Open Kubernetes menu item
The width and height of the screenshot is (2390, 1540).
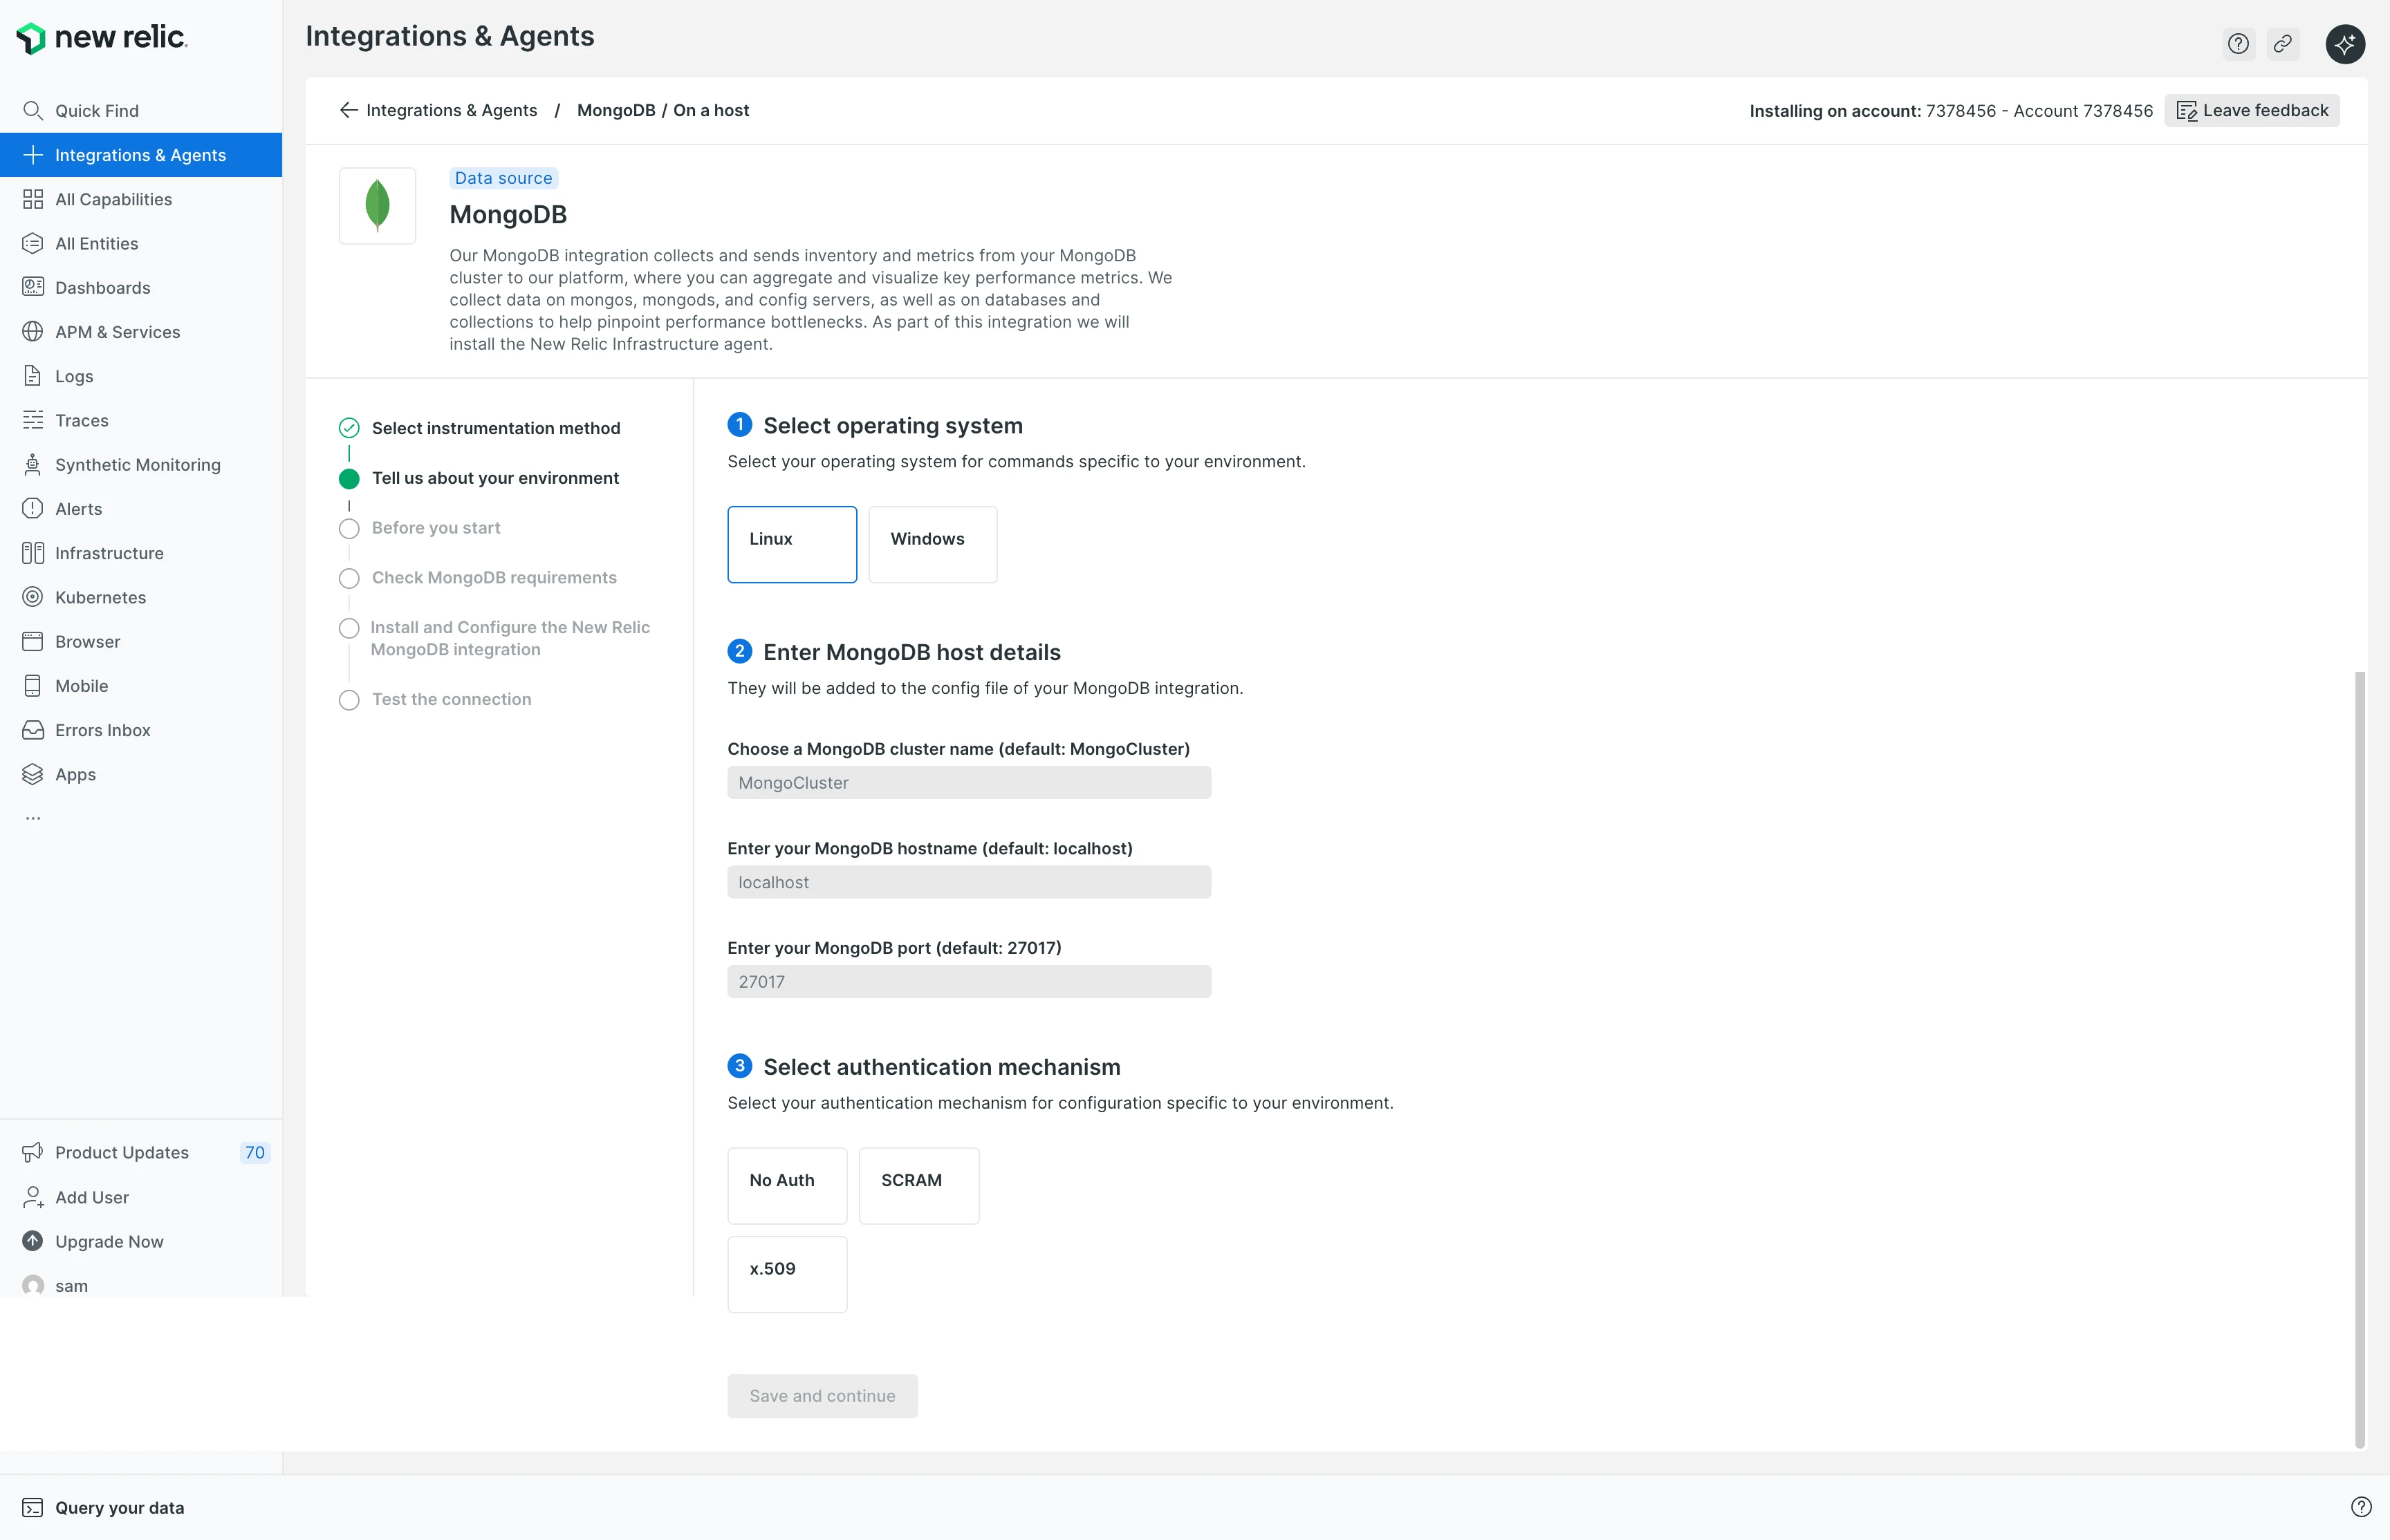141,597
